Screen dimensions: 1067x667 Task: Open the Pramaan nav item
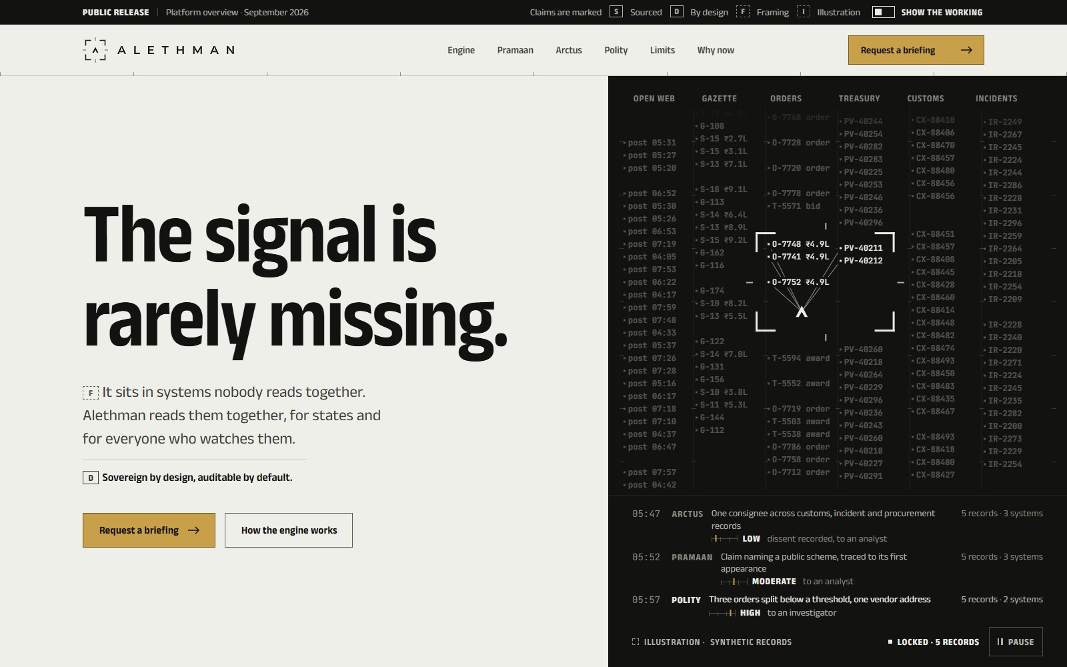click(515, 50)
